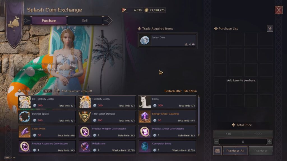The width and height of the screenshot is (287, 161).
Task: Switch to the Sell tab
Action: [x=85, y=21]
